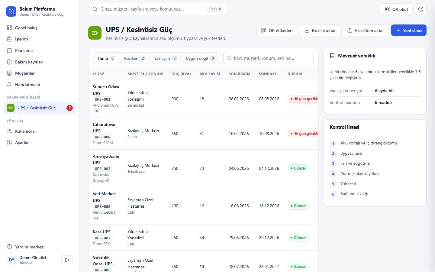
Task: Open Genel bakış in sidebar
Action: click(40, 28)
